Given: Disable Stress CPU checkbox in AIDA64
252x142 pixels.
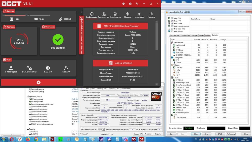Looking at the screenshot, I should coord(172,18).
